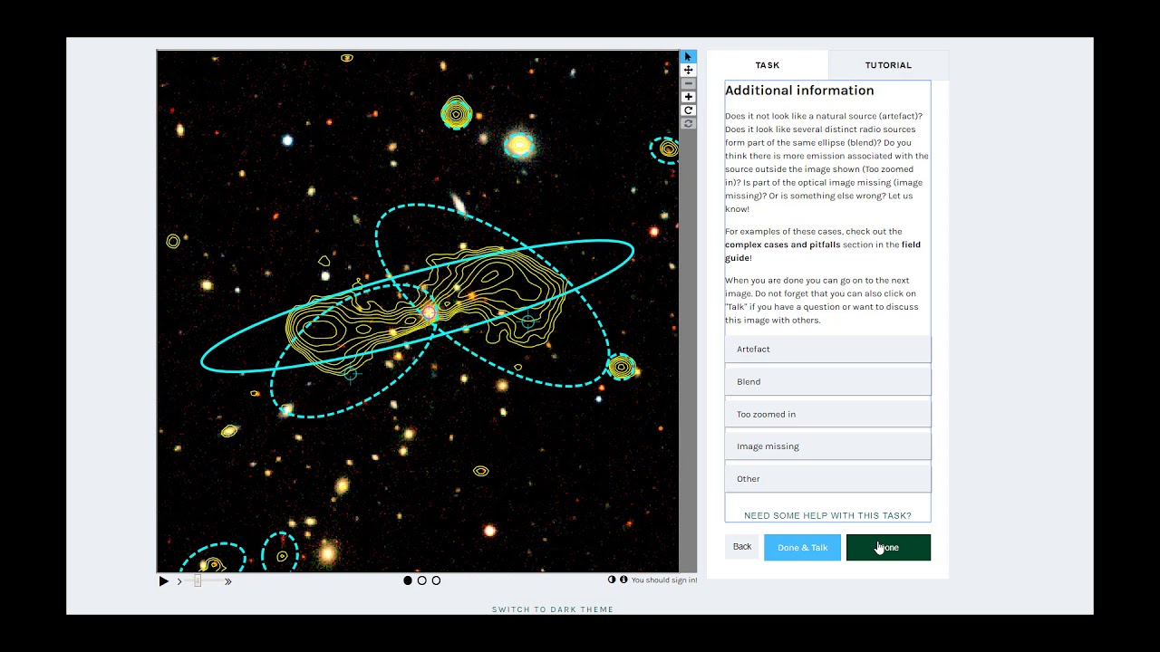Click the reset view button
Viewport: 1160px width, 652px height.
(x=688, y=123)
